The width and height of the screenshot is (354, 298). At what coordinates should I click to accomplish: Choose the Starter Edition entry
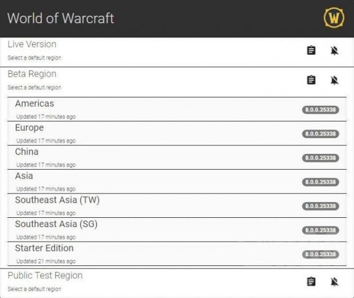coord(177,254)
